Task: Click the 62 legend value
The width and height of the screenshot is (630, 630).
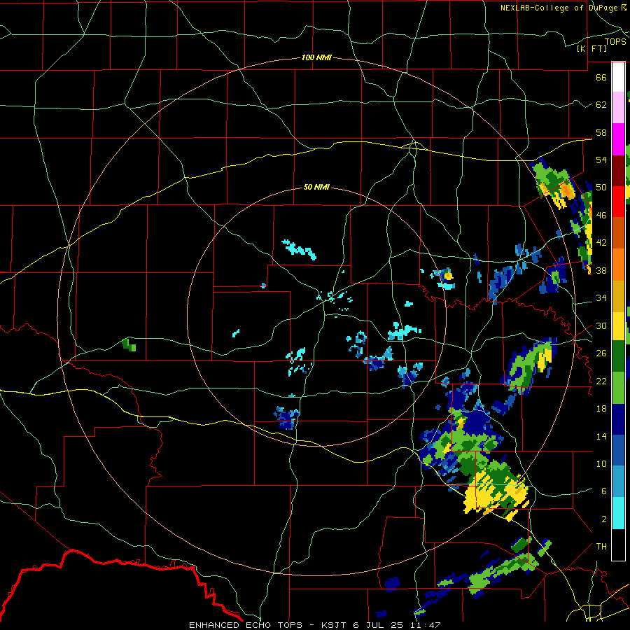Action: 601,105
